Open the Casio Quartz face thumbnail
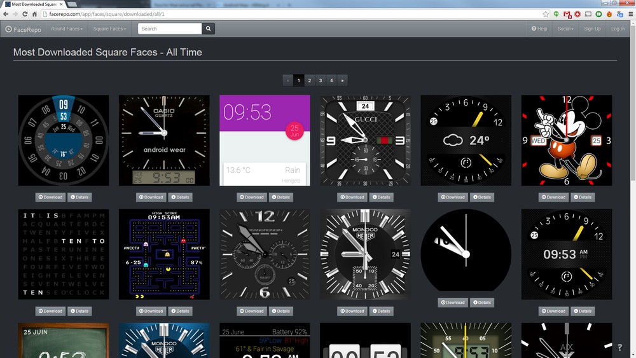This screenshot has width=636, height=358. point(164,141)
